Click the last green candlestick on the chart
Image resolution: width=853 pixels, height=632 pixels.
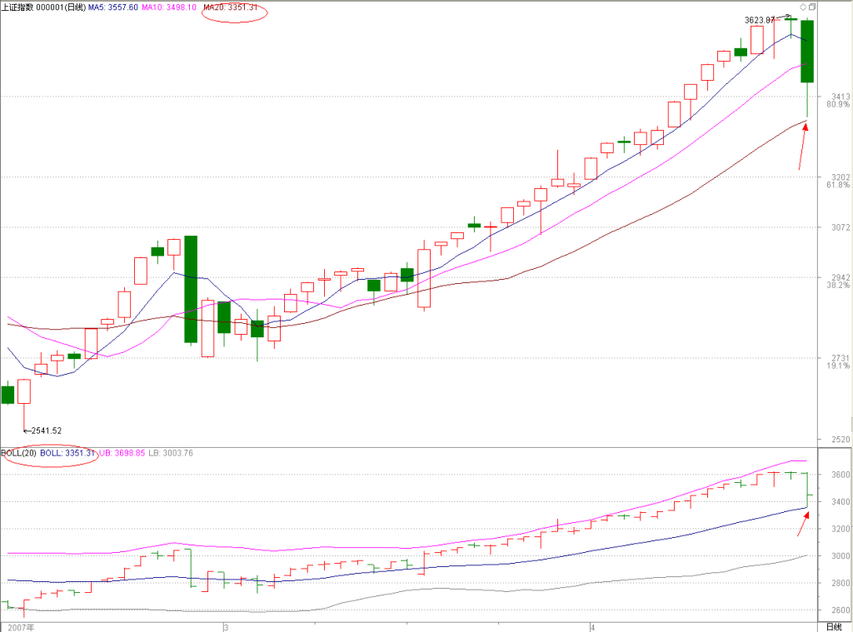pos(807,51)
